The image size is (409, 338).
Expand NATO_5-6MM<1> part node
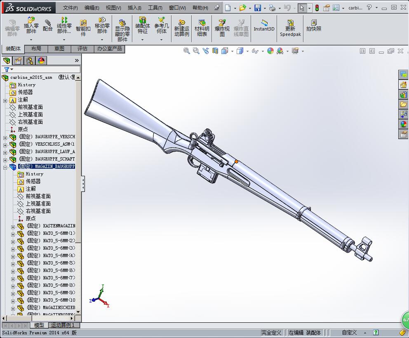point(13,234)
